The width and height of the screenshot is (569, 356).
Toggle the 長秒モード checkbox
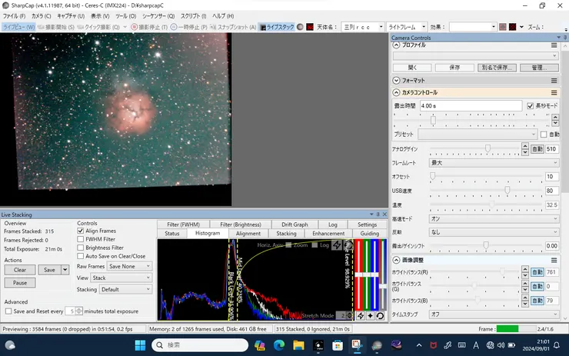tap(530, 105)
